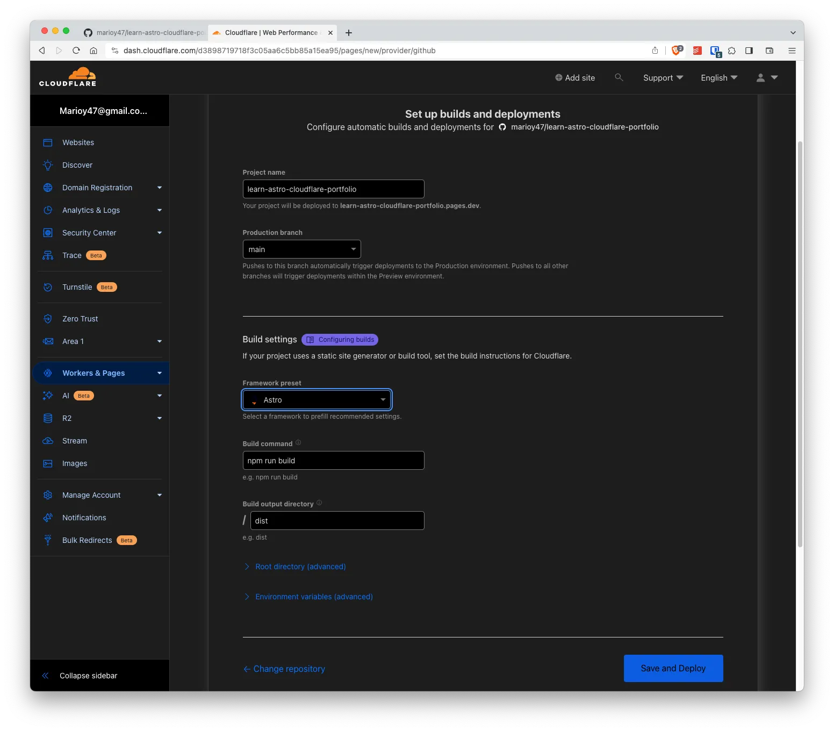Open Discover in the sidebar
The width and height of the screenshot is (834, 731).
[x=77, y=165]
